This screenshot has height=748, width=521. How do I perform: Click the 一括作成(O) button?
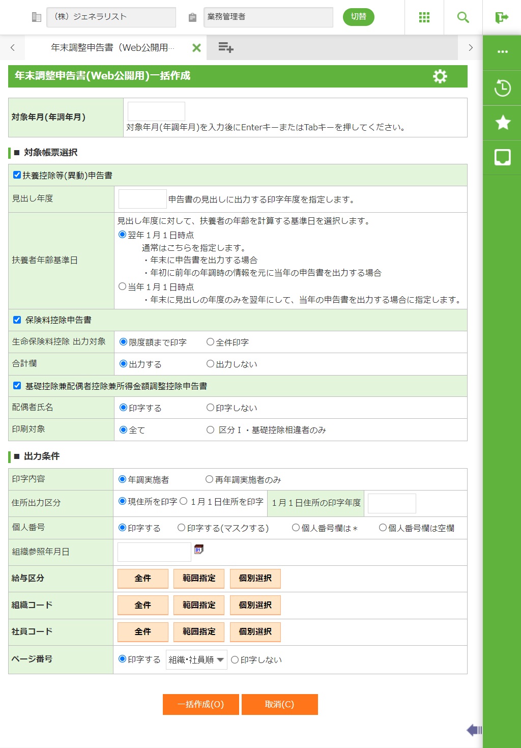200,704
